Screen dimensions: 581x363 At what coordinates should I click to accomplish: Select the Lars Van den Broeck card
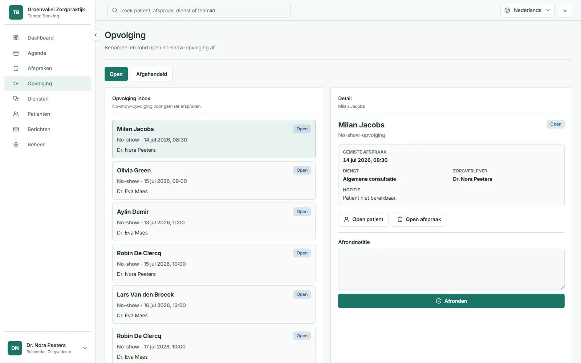tap(214, 305)
